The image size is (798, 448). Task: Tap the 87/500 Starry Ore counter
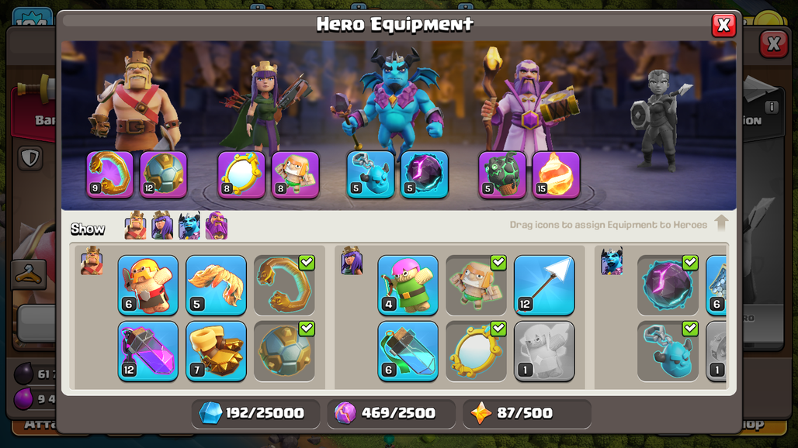[x=527, y=413]
